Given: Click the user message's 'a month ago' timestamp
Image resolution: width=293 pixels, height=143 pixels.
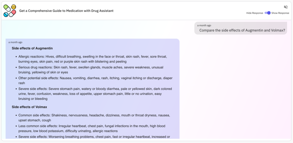Looking at the screenshot, I should [204, 25].
